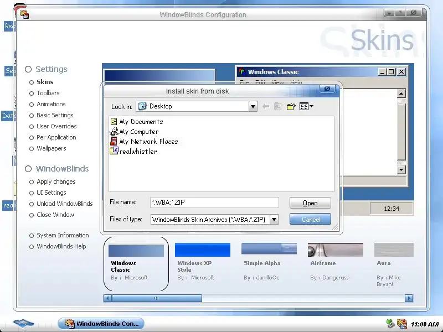
Task: Click the Settings section header bullet
Action: (28, 69)
